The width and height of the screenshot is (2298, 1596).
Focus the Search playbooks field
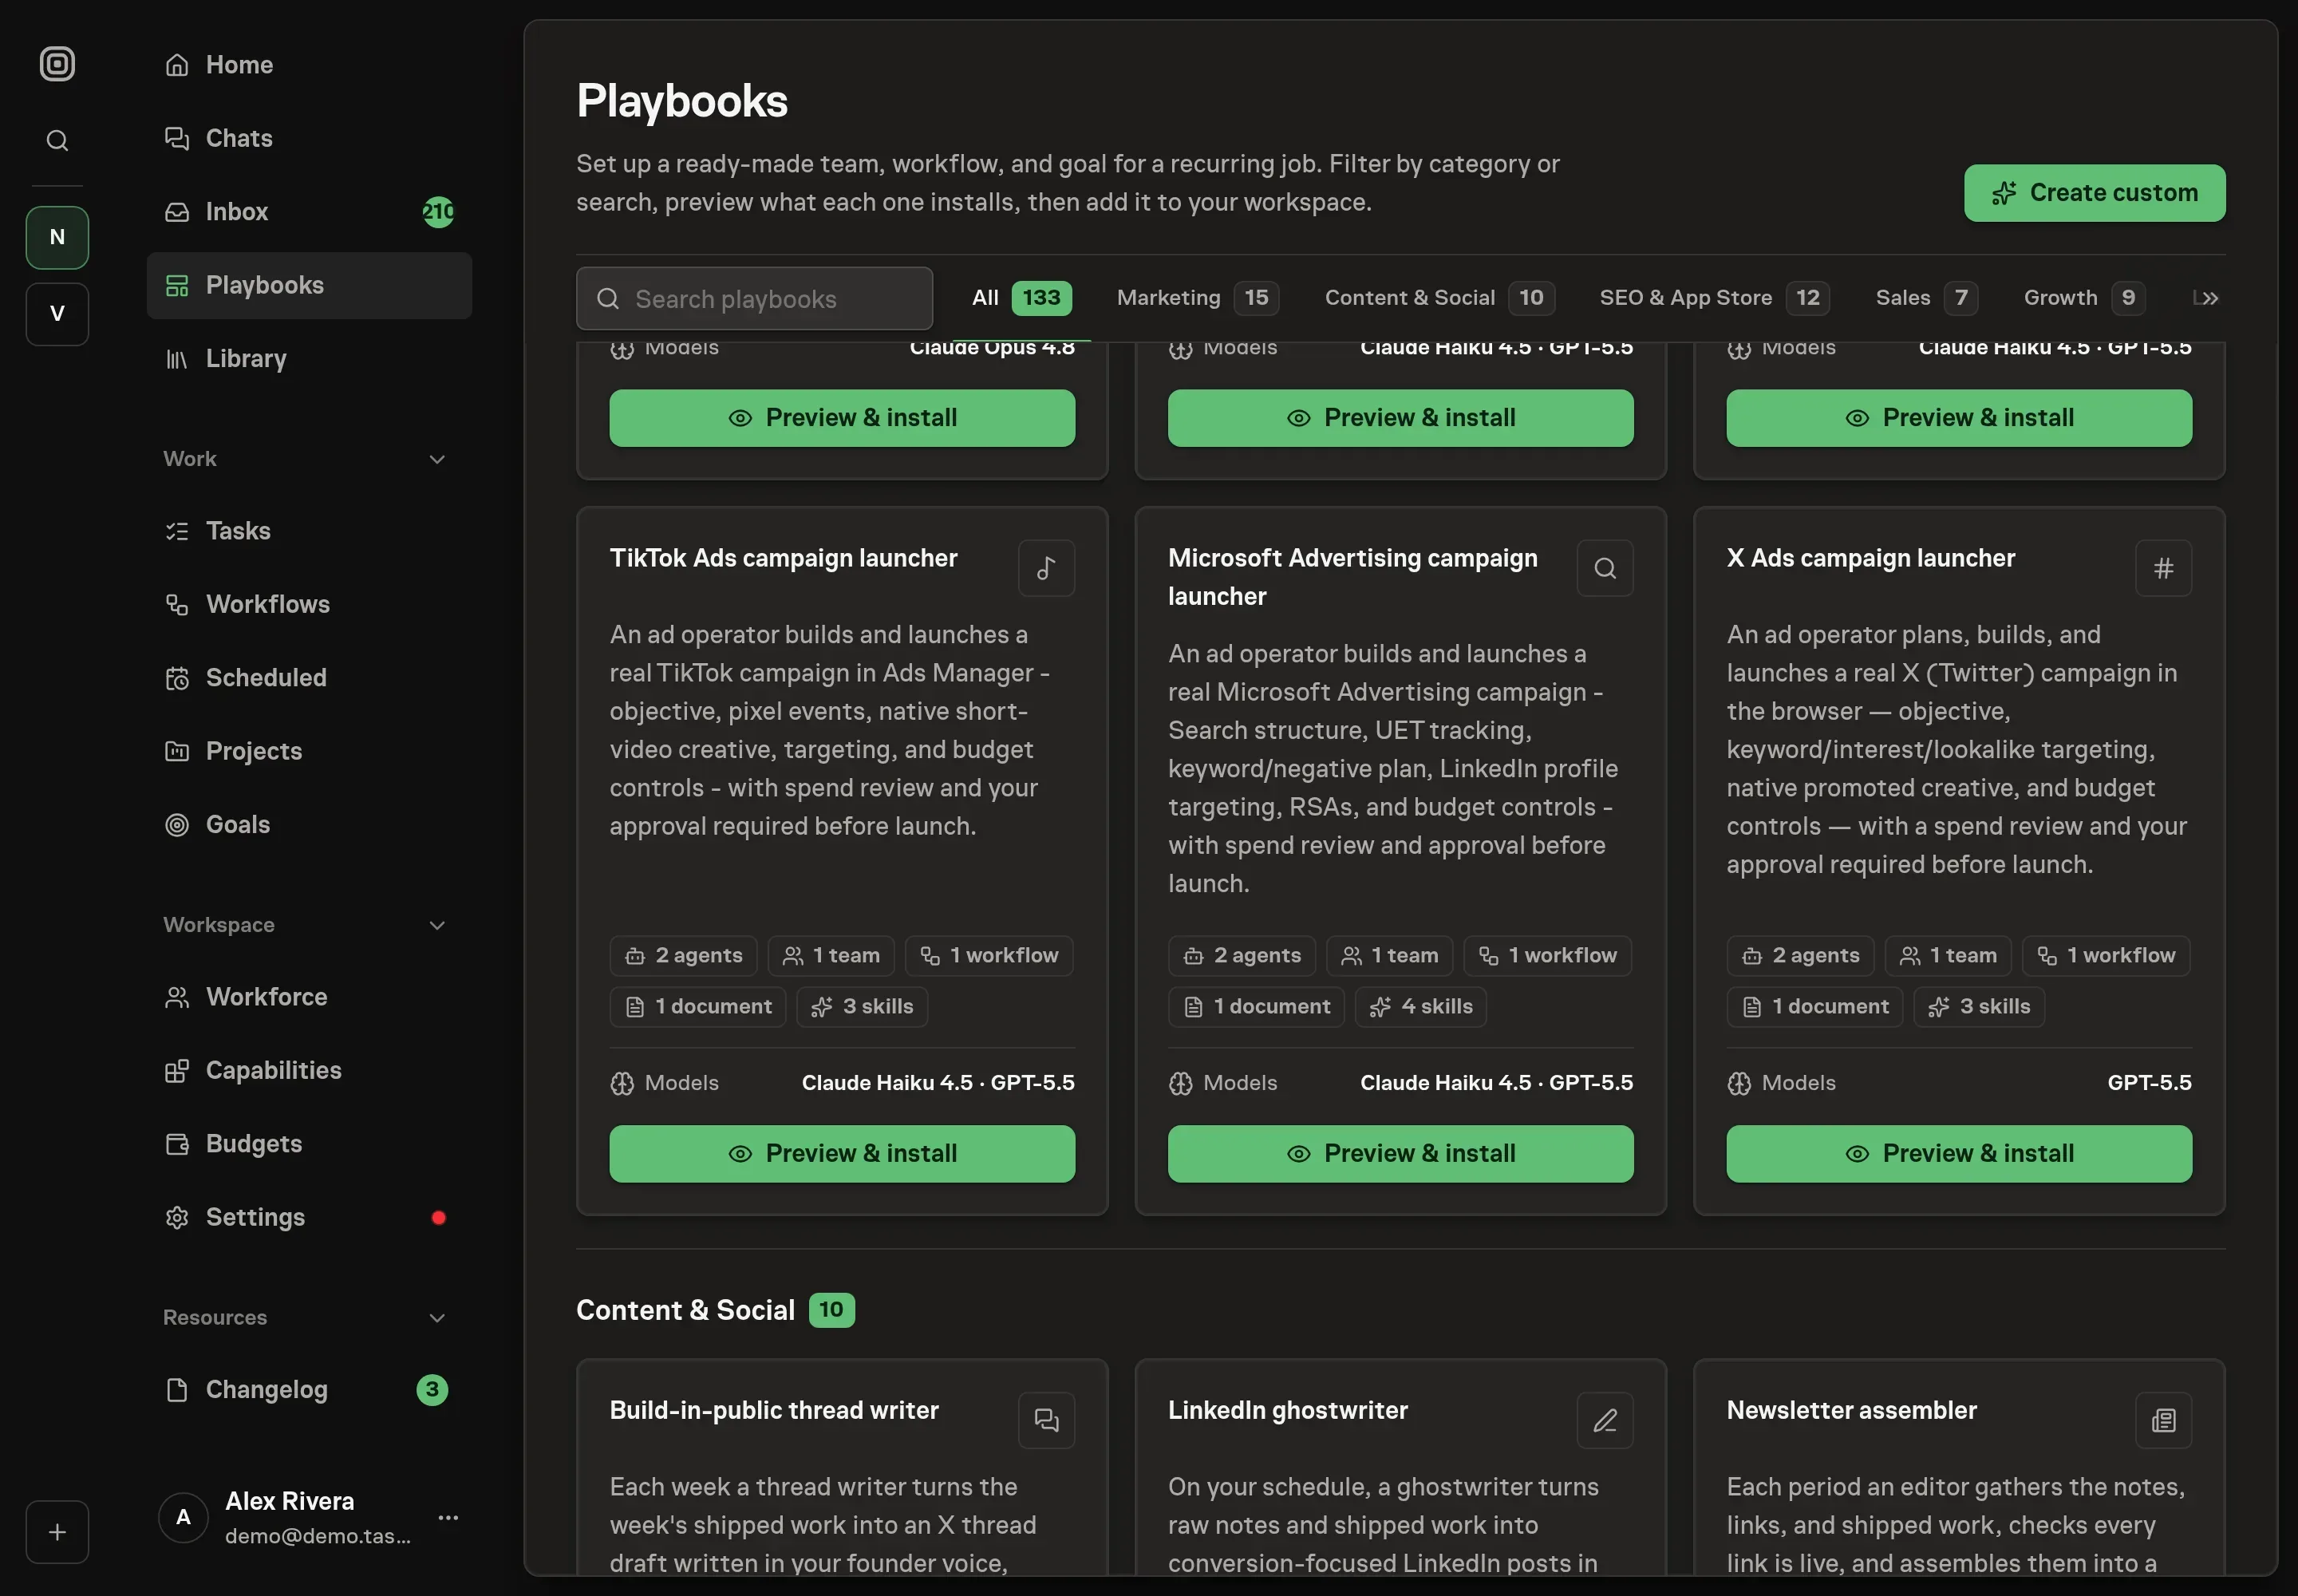tap(754, 298)
